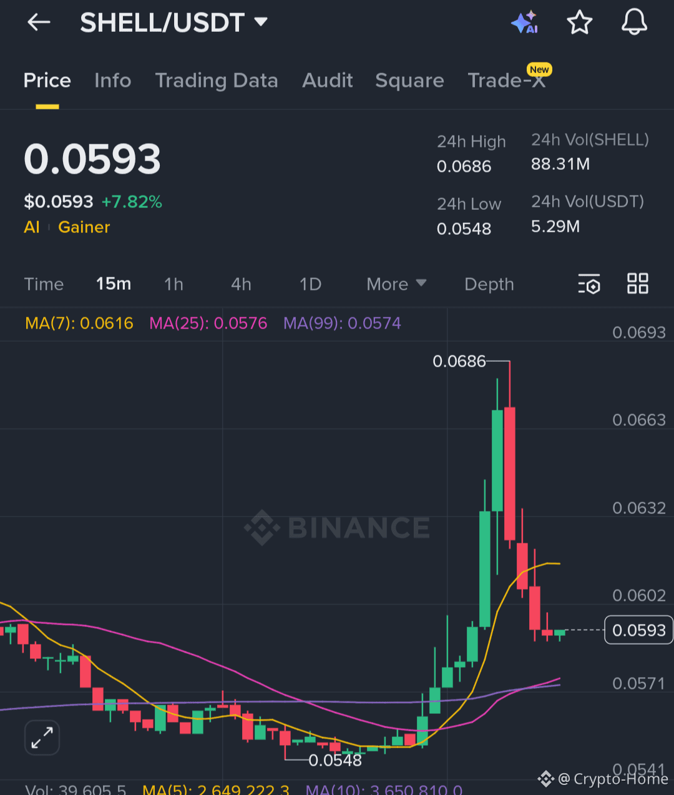Viewport: 674px width, 795px height.
Task: Tap the Gainer tag label
Action: [84, 227]
